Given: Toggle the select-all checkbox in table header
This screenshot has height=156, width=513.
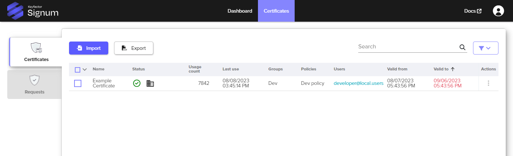Looking at the screenshot, I should tap(77, 70).
